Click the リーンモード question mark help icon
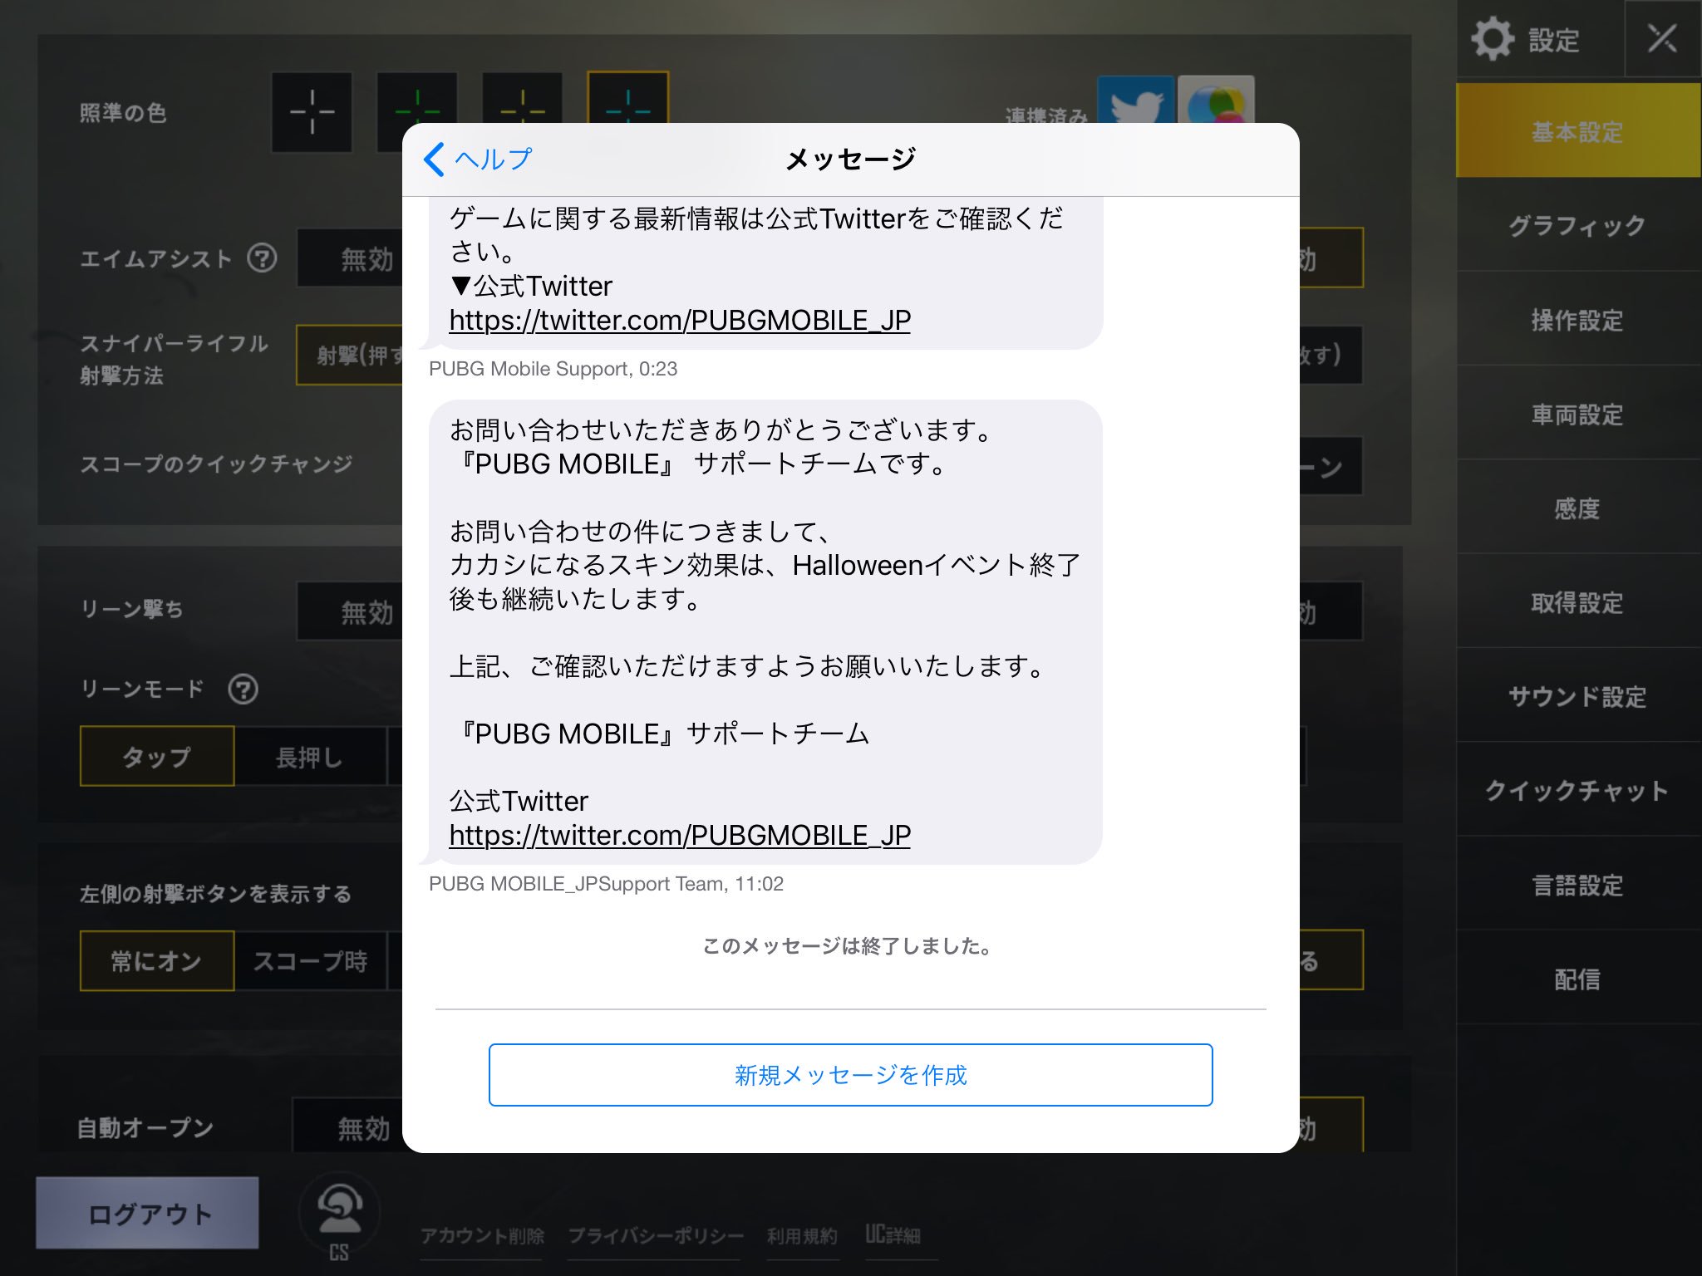1702x1276 pixels. coord(243,690)
